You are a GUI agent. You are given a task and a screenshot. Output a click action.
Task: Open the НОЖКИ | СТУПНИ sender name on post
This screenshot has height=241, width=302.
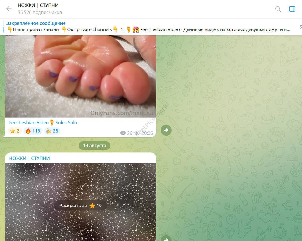pos(30,158)
